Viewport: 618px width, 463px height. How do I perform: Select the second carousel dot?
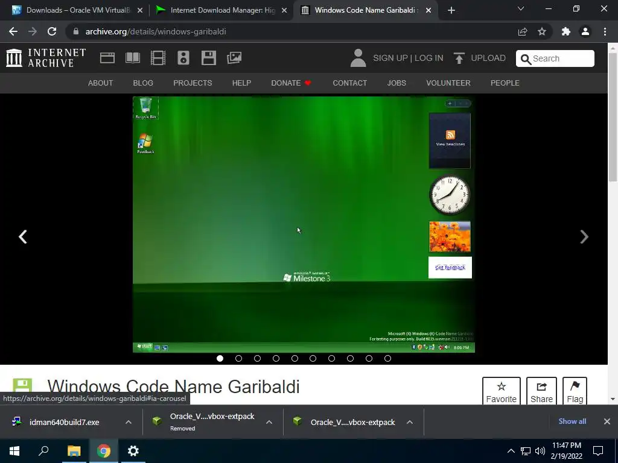point(238,358)
